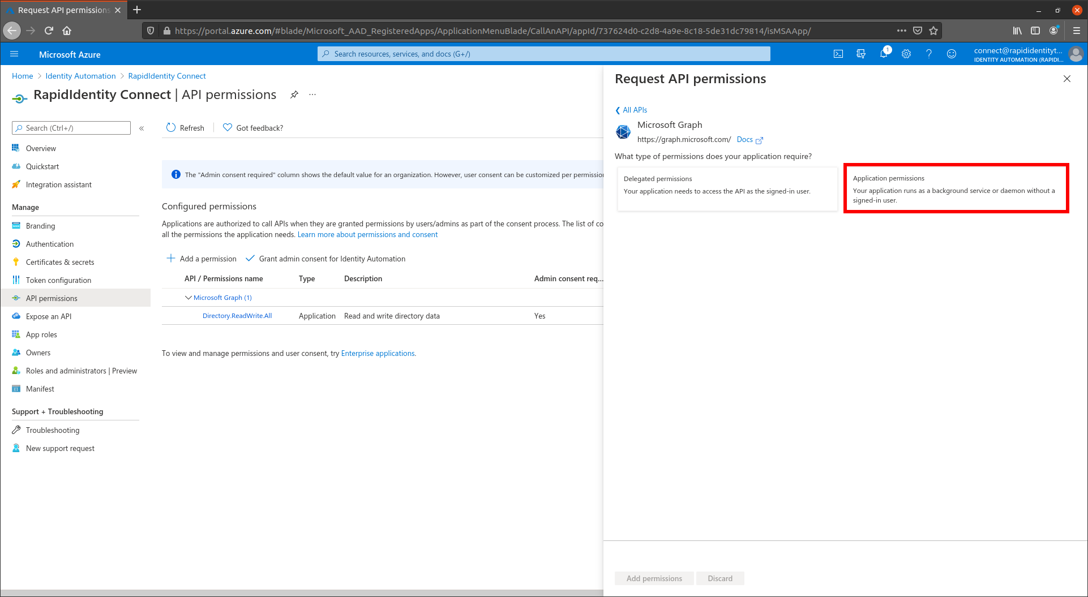Open the Help question mark icon
Screen dimensions: 1088x597
(x=929, y=54)
